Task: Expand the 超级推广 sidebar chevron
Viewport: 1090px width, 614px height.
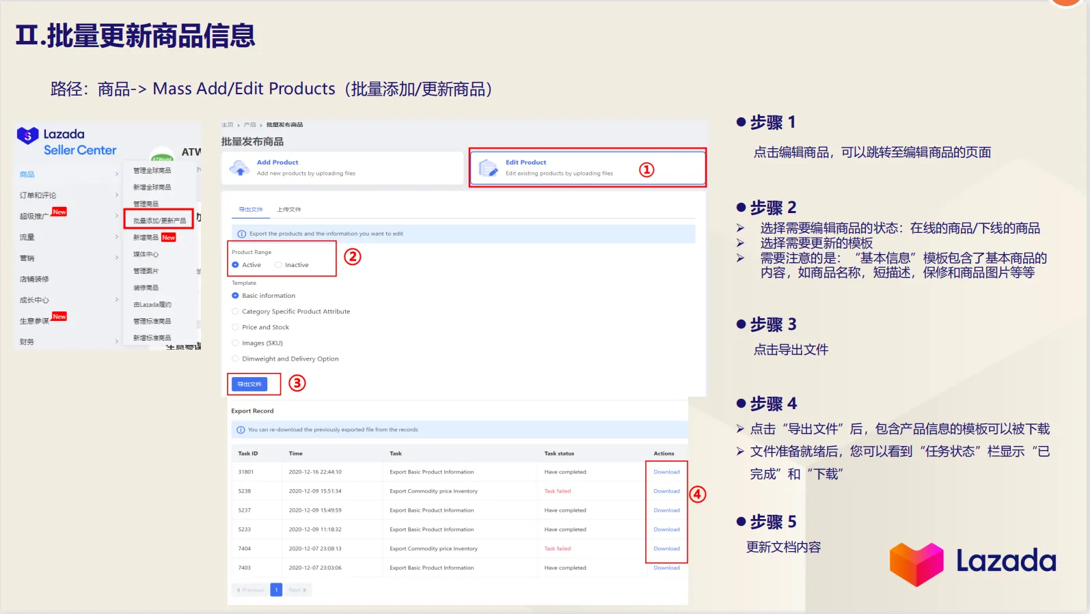Action: (x=117, y=216)
